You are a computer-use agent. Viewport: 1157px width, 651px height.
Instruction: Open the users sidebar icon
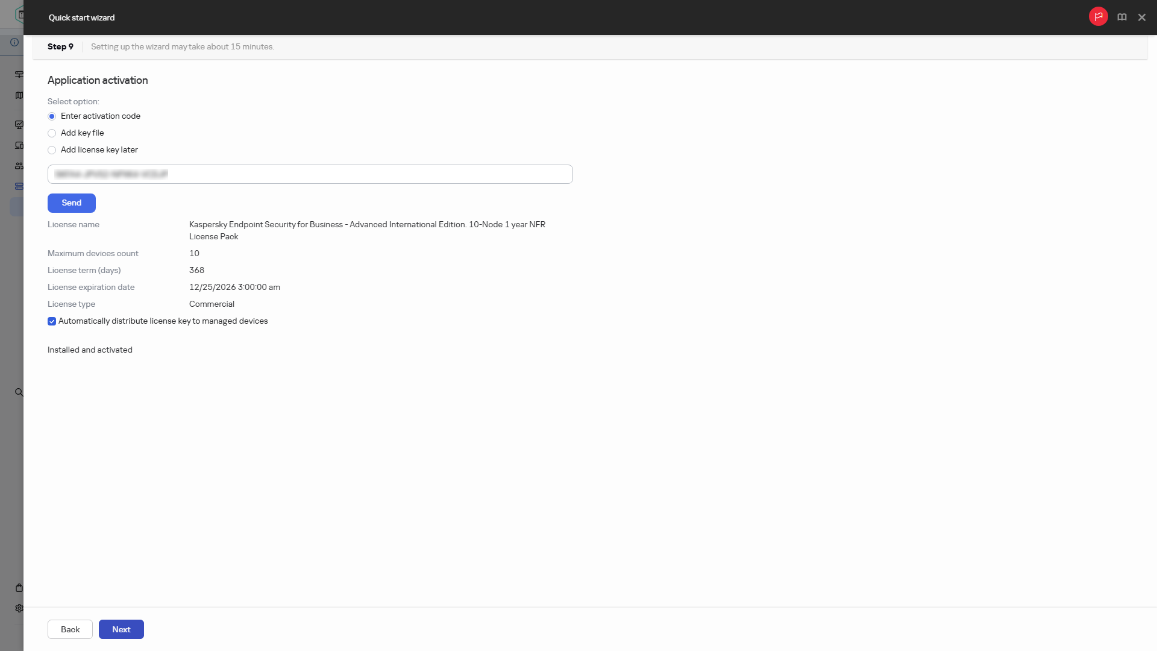pos(19,166)
